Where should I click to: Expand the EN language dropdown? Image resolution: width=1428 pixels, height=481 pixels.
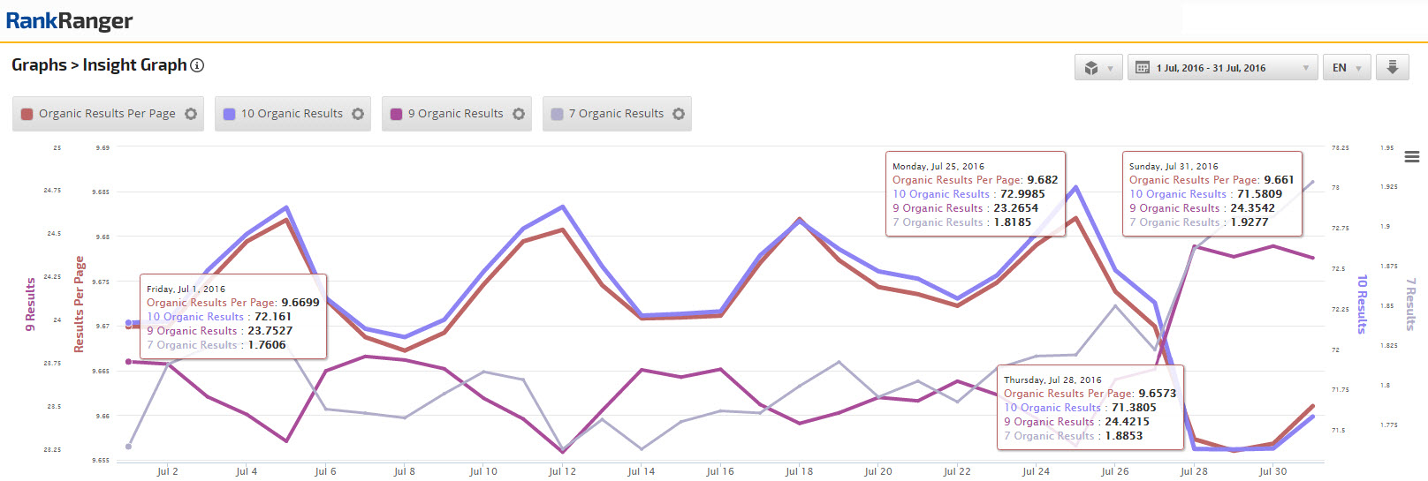point(1347,68)
